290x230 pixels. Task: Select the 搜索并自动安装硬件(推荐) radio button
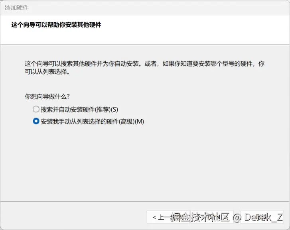click(x=36, y=109)
